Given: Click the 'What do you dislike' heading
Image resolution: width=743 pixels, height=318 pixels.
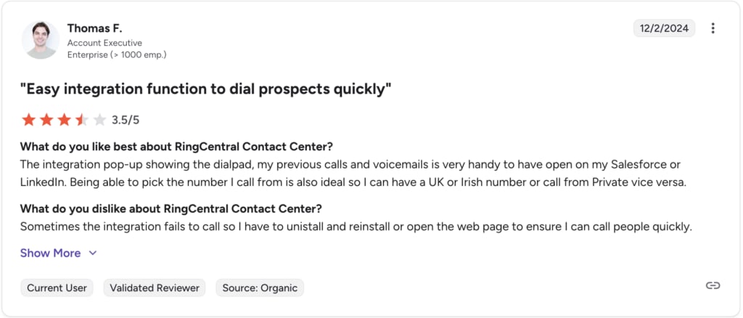Looking at the screenshot, I should pos(171,208).
